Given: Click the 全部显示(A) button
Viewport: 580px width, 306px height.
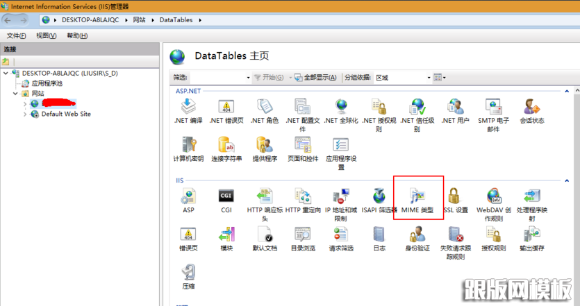Looking at the screenshot, I should [315, 78].
